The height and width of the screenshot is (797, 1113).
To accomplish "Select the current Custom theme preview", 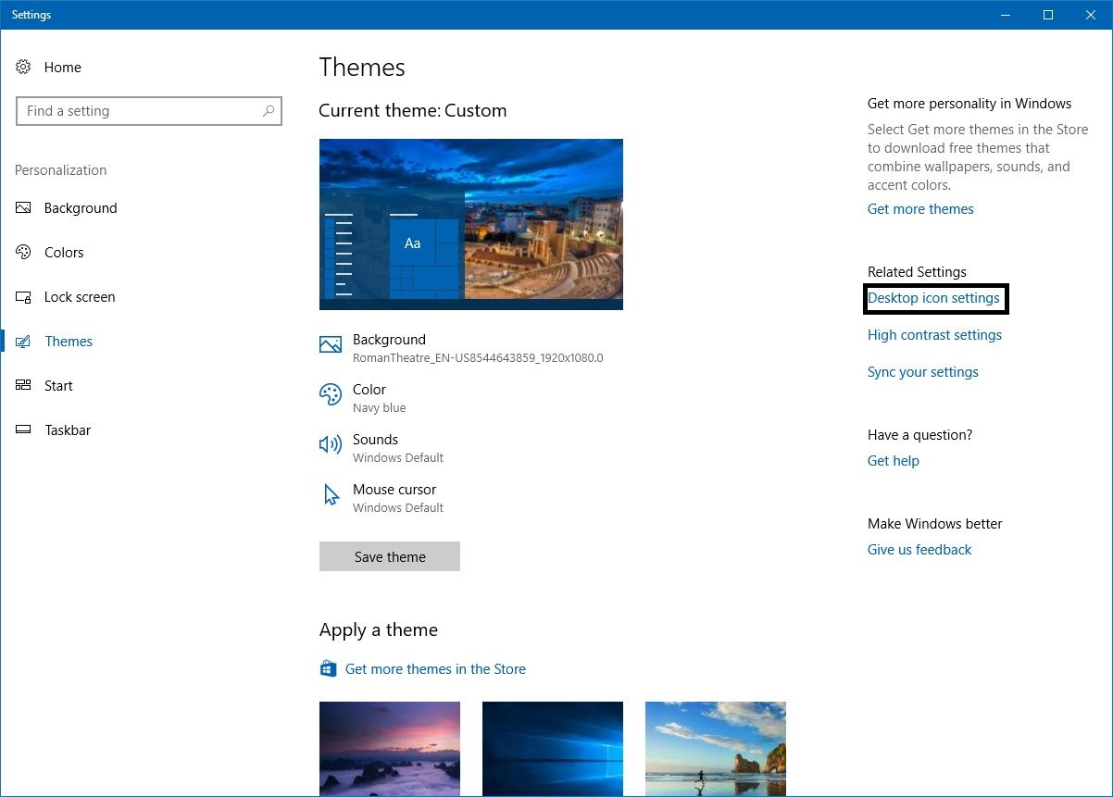I will click(x=470, y=224).
